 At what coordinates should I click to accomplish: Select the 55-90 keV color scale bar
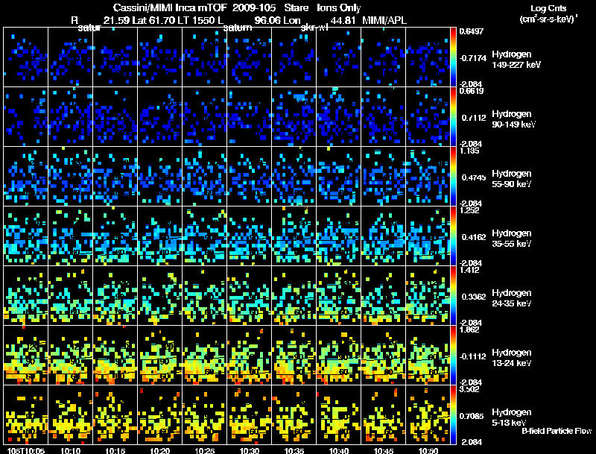point(453,177)
